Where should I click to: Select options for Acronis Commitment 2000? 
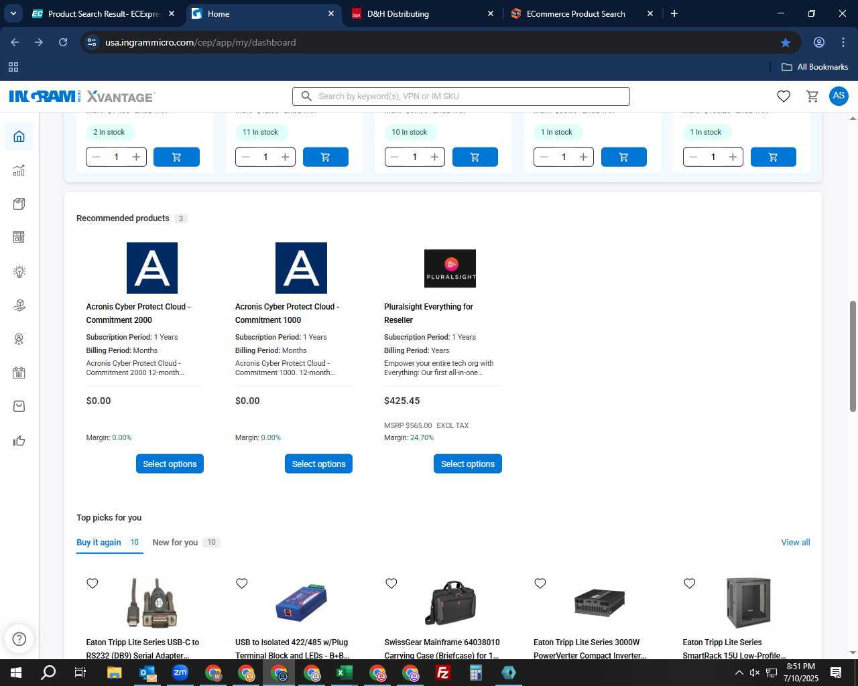click(x=170, y=464)
